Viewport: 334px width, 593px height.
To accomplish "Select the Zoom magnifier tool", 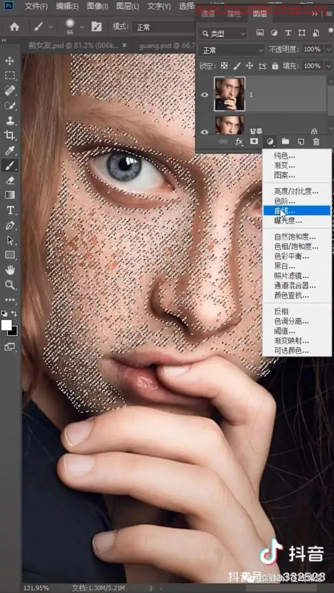I will click(9, 285).
